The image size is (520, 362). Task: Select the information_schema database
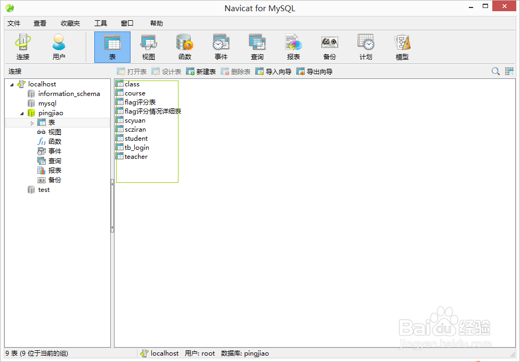click(x=69, y=94)
